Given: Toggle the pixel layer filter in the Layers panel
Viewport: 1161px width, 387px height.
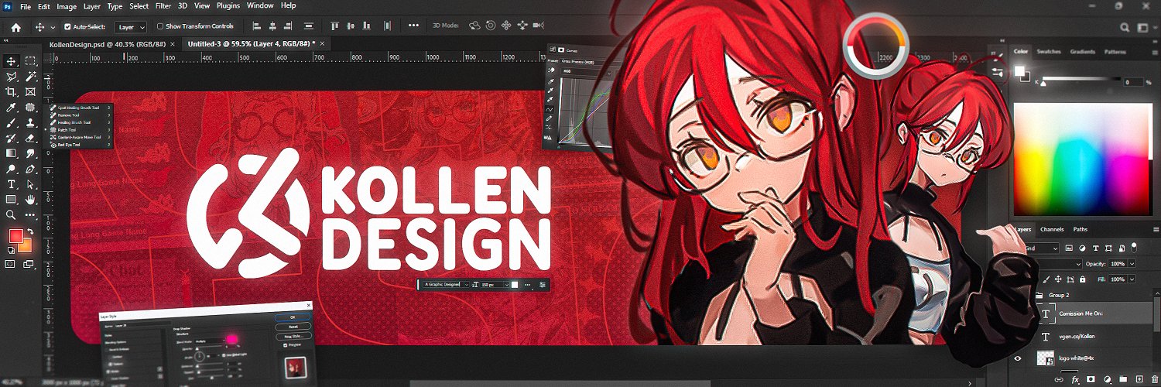Looking at the screenshot, I should 1070,248.
